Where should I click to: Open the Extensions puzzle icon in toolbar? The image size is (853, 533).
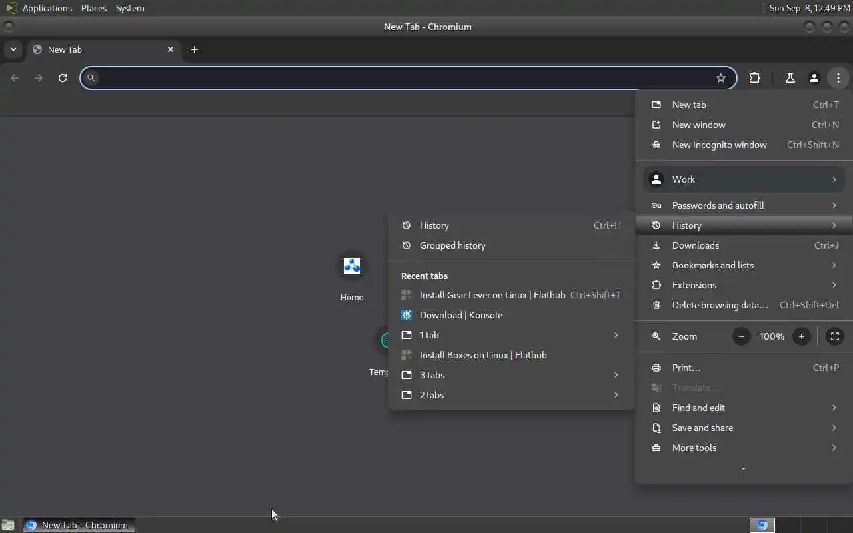pos(754,78)
